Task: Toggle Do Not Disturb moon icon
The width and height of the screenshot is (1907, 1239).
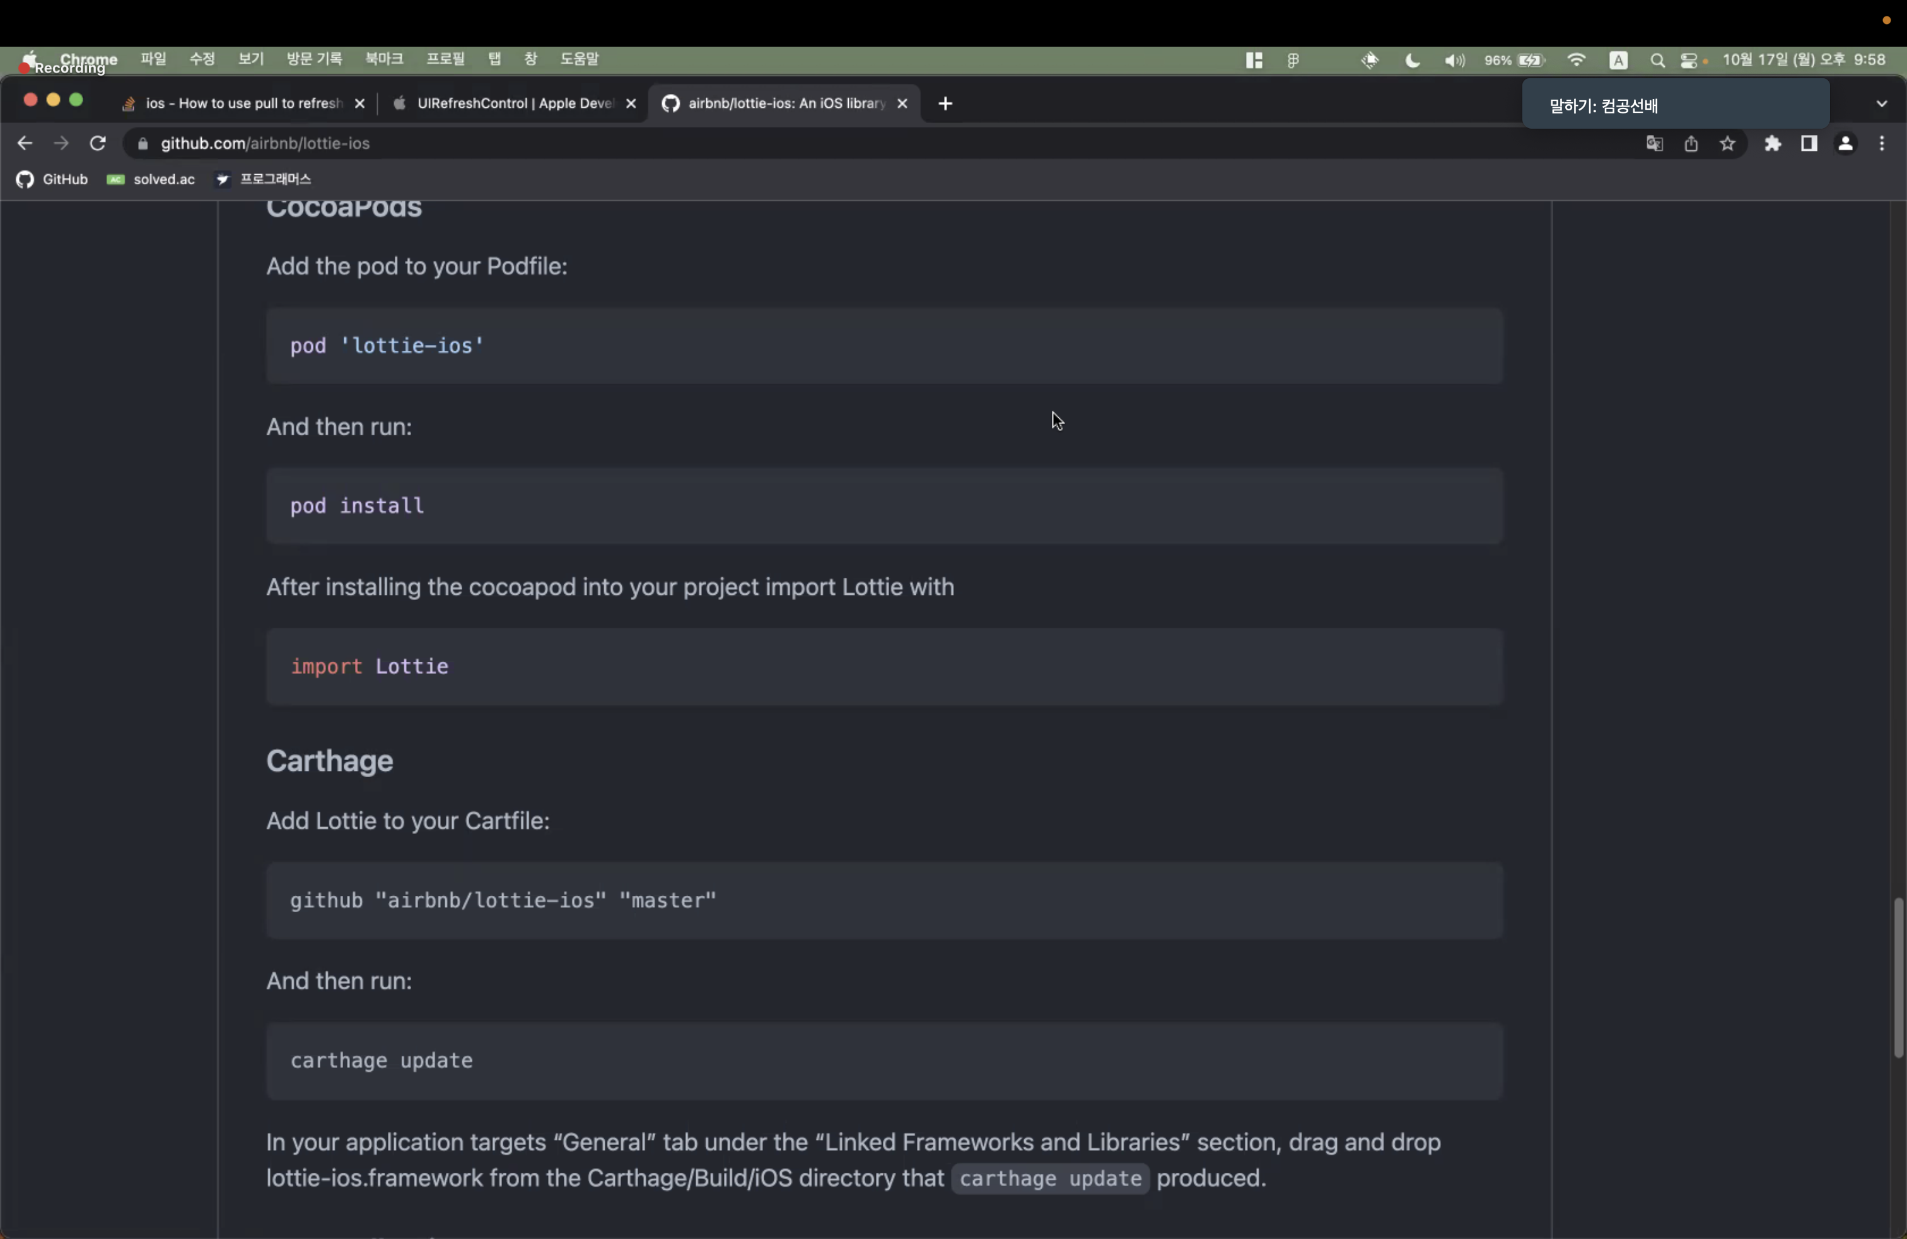Action: click(x=1413, y=60)
